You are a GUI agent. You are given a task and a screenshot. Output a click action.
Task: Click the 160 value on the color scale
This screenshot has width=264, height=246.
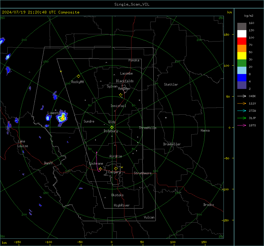[x=252, y=23]
